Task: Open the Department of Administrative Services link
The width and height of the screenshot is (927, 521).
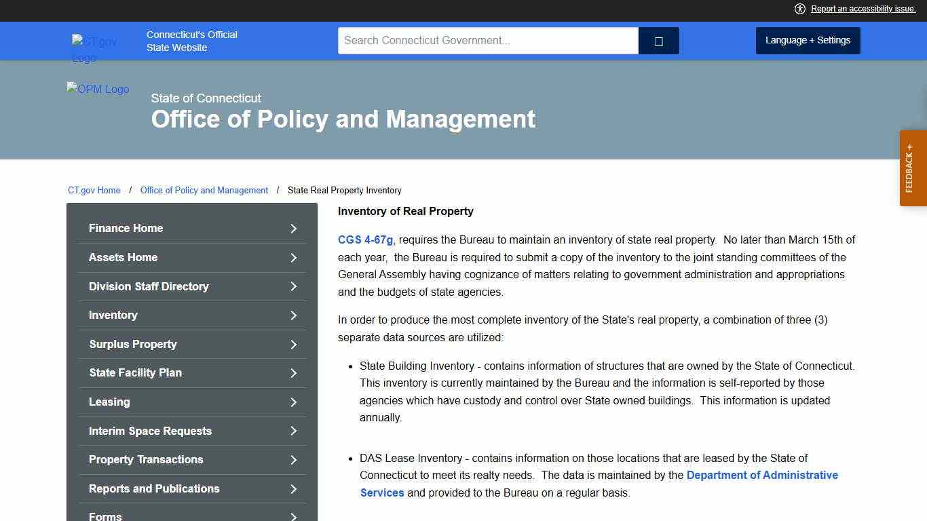Action: point(761,475)
